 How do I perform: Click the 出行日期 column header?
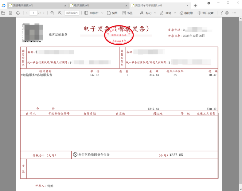[x=90, y=114]
